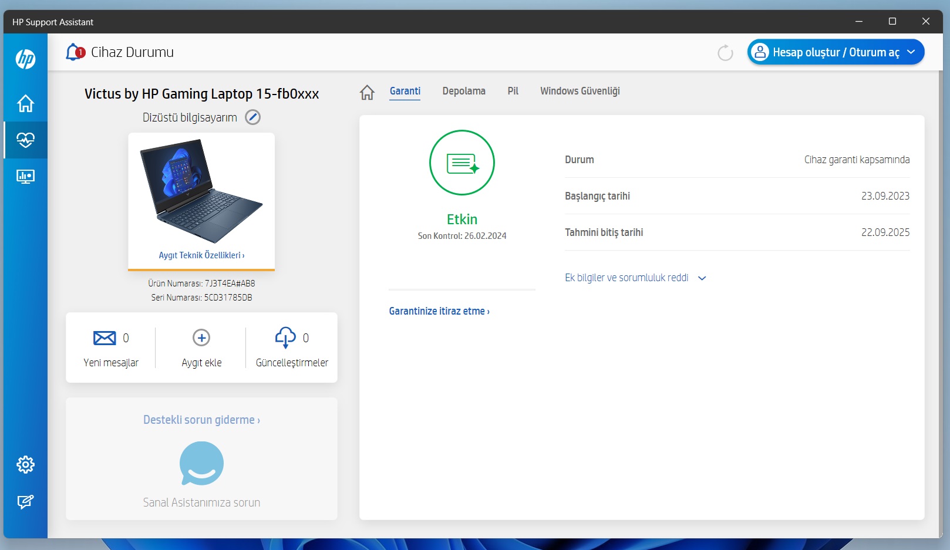The width and height of the screenshot is (950, 550).
Task: Minimize the HP Support Assistant window
Action: click(859, 21)
